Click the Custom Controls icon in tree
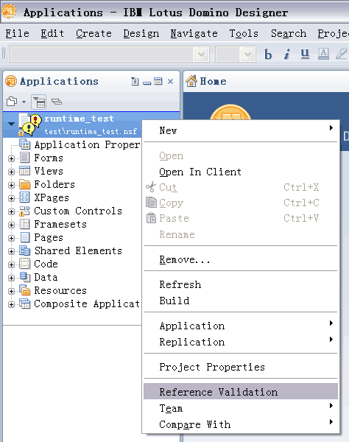Viewport: 349px width, 442px height. [x=25, y=211]
